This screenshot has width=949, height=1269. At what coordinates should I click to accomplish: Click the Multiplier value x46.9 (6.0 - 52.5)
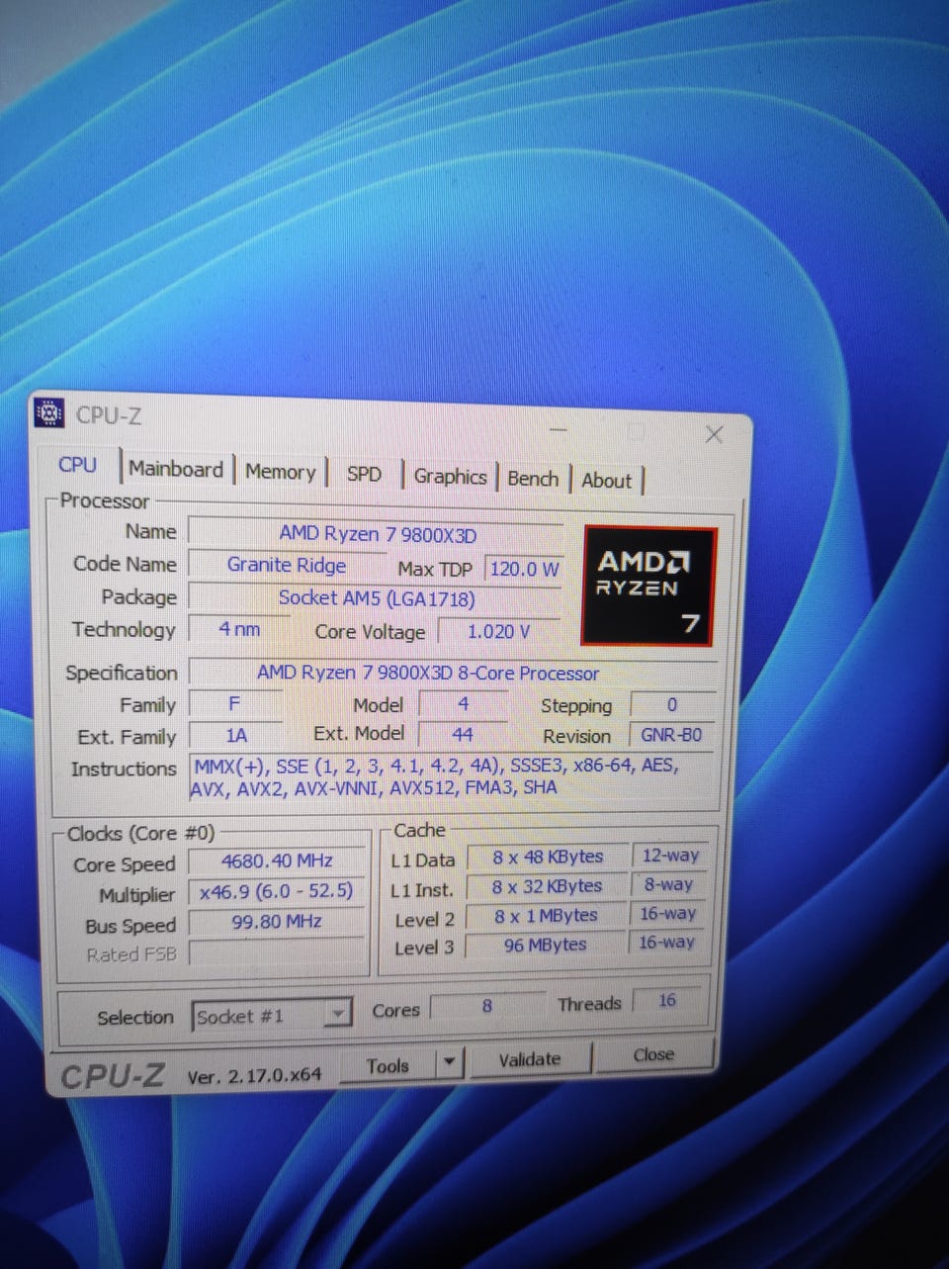[277, 891]
